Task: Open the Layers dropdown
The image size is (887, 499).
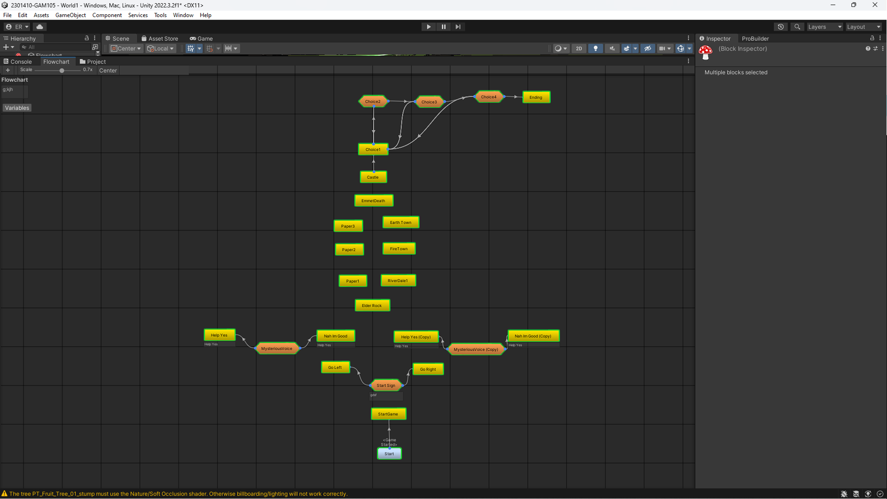Action: [x=825, y=27]
